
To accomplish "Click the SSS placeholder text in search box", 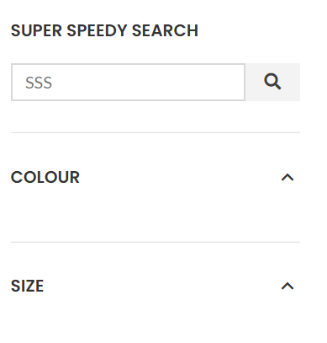I will [39, 83].
